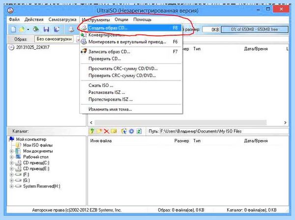This screenshot has width=295, height=220.
Task: Select the 20131025_224317 disc tree node
Action: click(x=33, y=47)
